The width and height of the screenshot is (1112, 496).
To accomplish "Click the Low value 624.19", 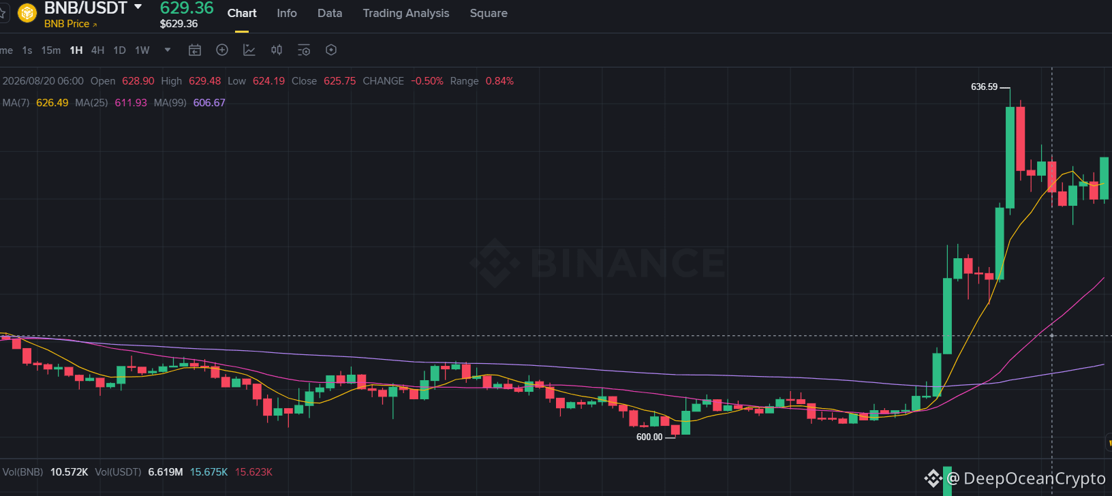I will [x=269, y=81].
